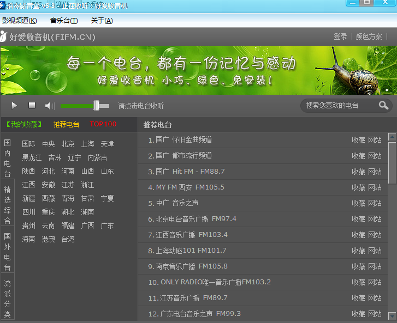Image resolution: width=397 pixels, height=323 pixels.
Task: Click the search station input field
Action: 339,106
